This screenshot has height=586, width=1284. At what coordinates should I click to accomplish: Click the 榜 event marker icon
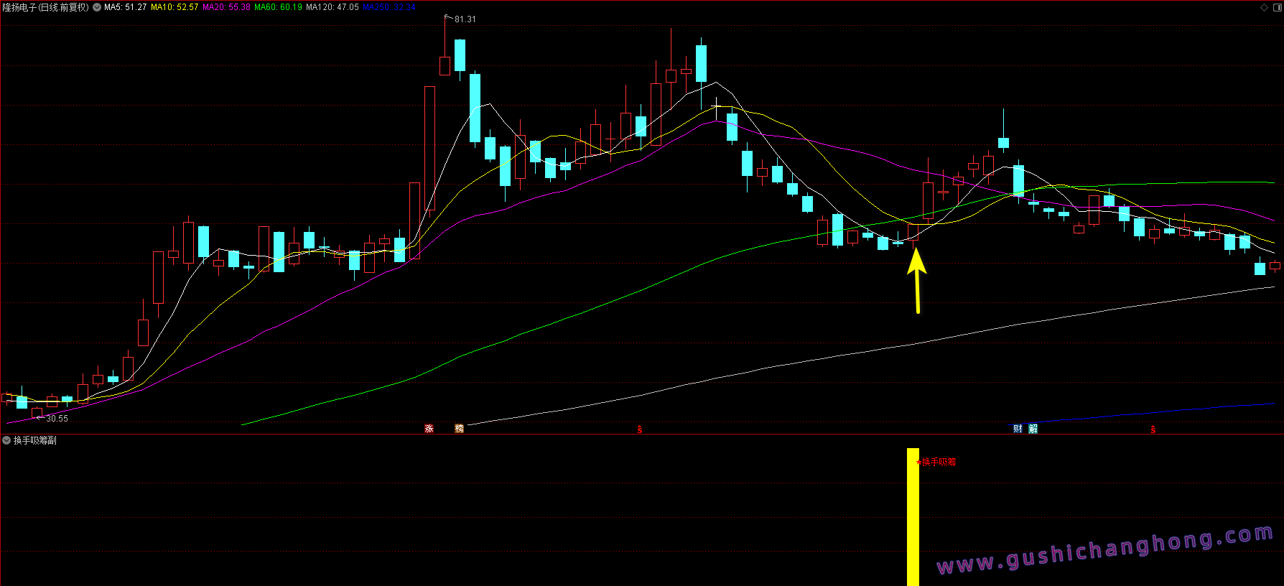(x=459, y=429)
